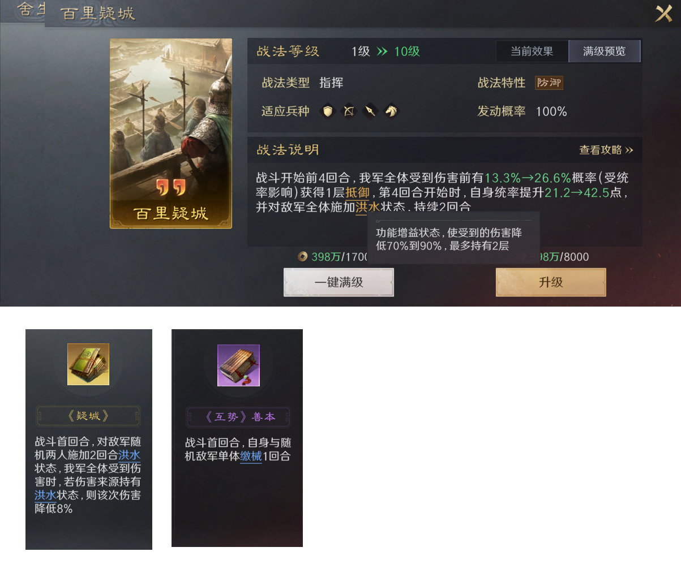The image size is (681, 573).
Task: Click the spear troop type icon
Action: [370, 111]
